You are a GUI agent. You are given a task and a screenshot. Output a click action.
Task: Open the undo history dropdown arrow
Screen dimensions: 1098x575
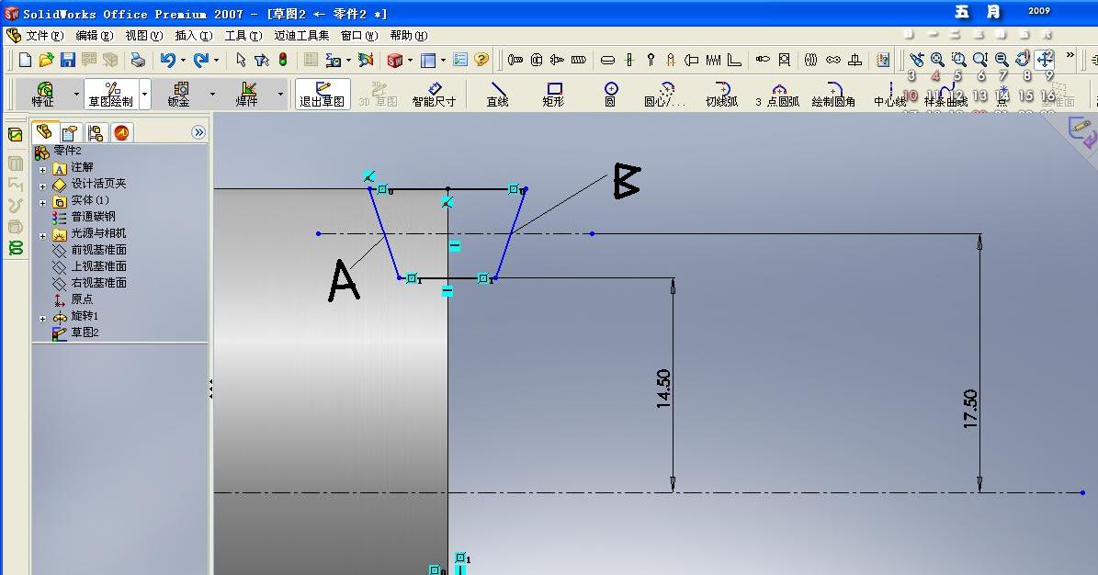point(183,61)
